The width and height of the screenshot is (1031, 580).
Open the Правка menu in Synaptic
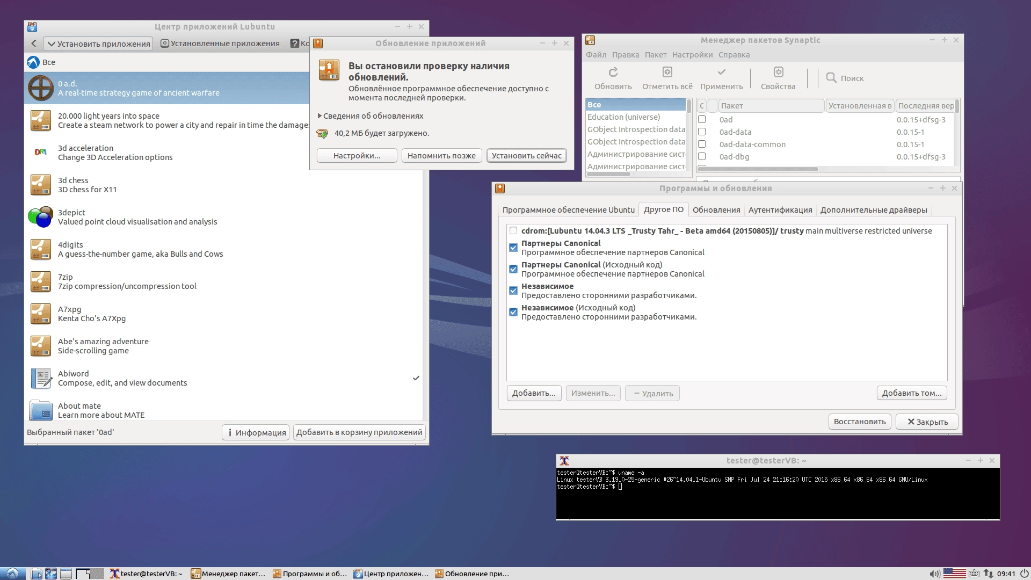point(626,55)
